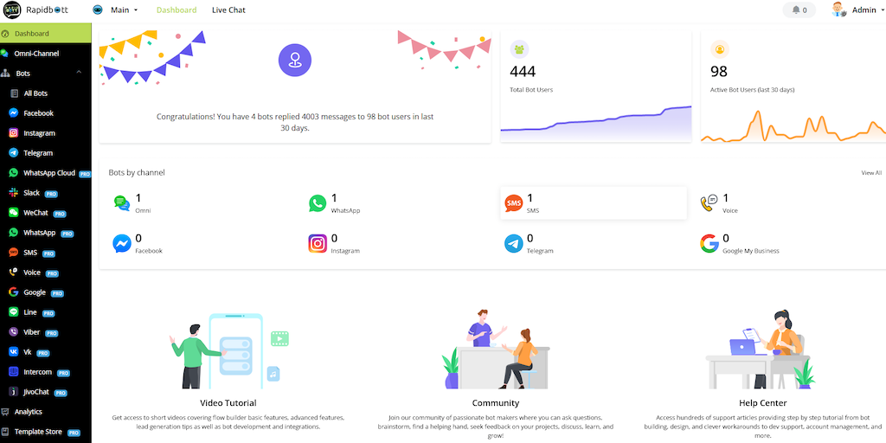Switch to the Live Chat tab
The image size is (886, 443).
point(228,10)
